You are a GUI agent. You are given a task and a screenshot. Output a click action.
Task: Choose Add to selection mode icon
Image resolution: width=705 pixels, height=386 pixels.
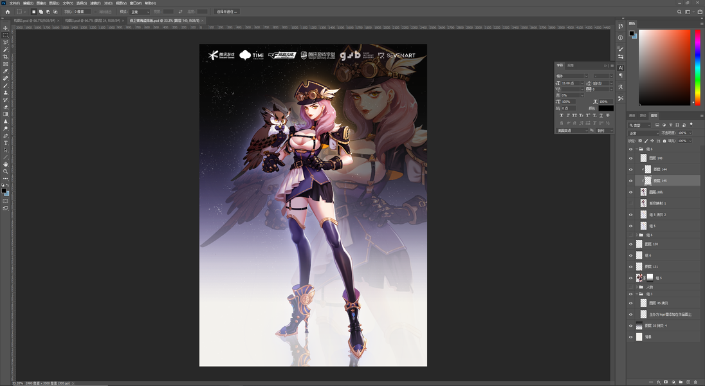(x=41, y=12)
